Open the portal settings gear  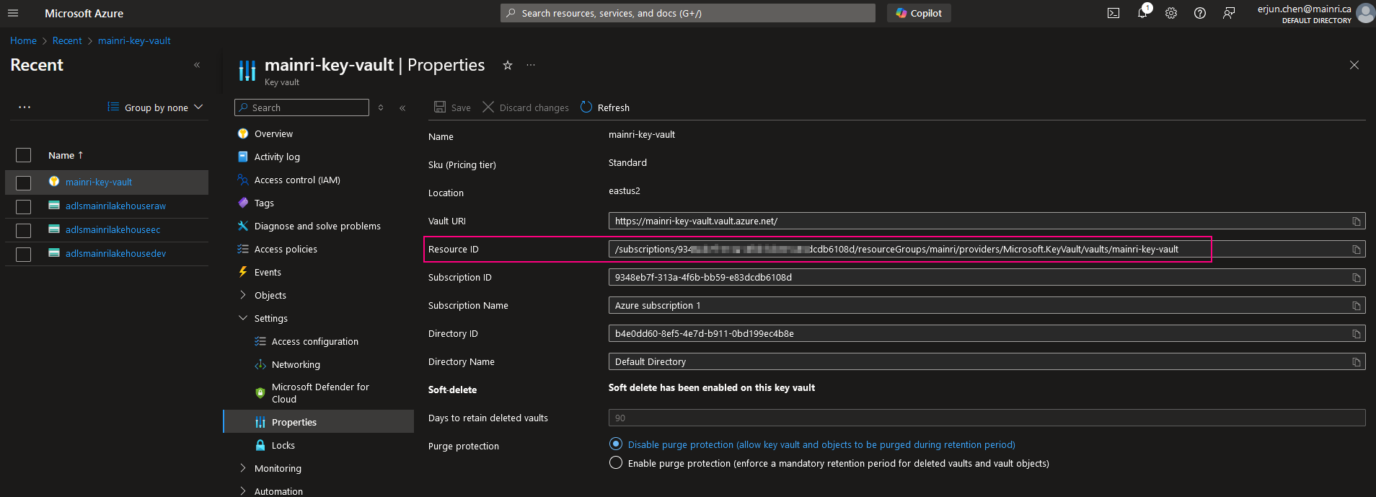(x=1171, y=13)
